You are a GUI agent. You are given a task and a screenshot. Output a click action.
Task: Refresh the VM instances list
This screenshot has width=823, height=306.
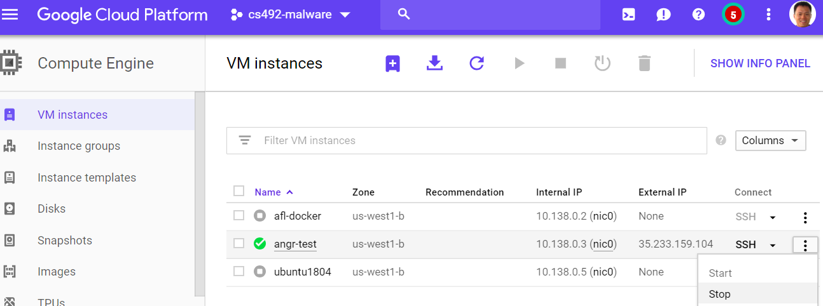[477, 63]
